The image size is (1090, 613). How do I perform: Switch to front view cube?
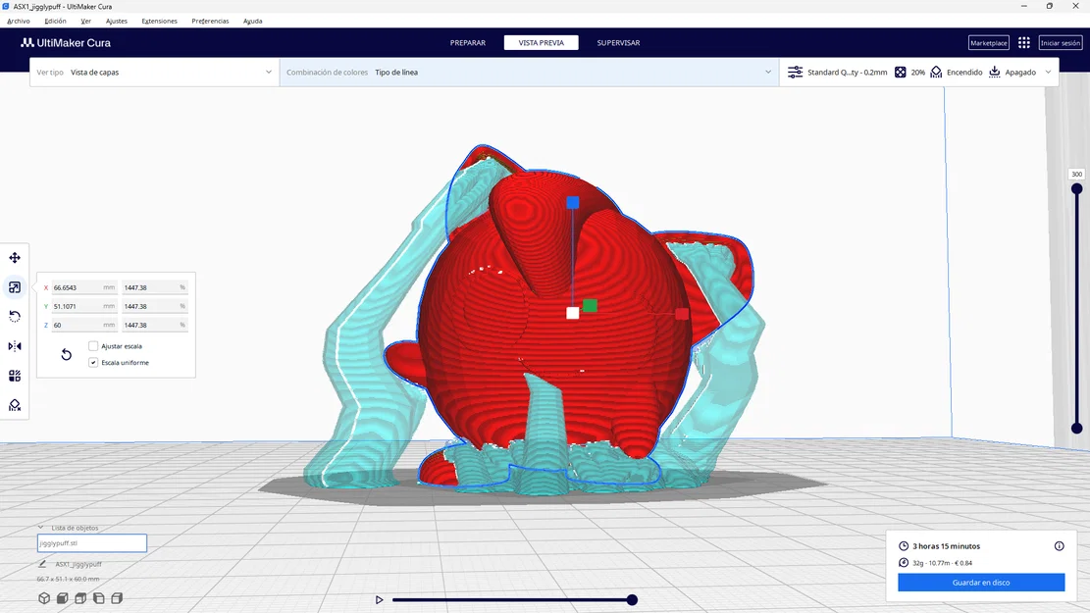point(63,598)
